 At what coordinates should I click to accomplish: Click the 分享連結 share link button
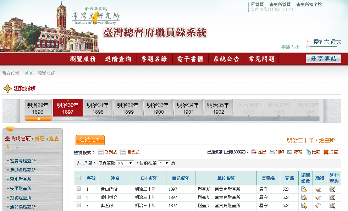click(x=324, y=59)
